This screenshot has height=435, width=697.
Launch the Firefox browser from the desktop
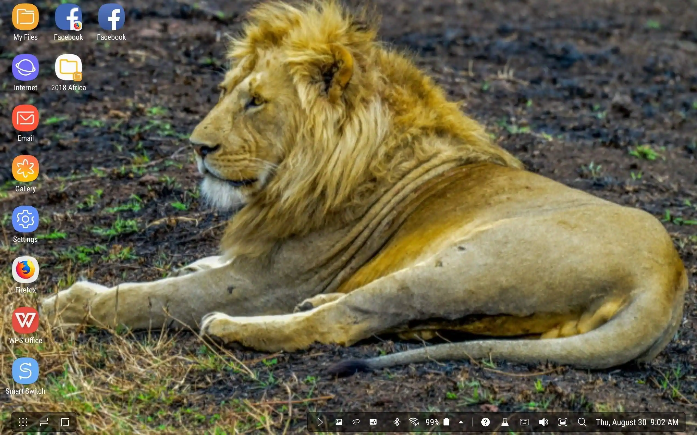click(x=25, y=270)
